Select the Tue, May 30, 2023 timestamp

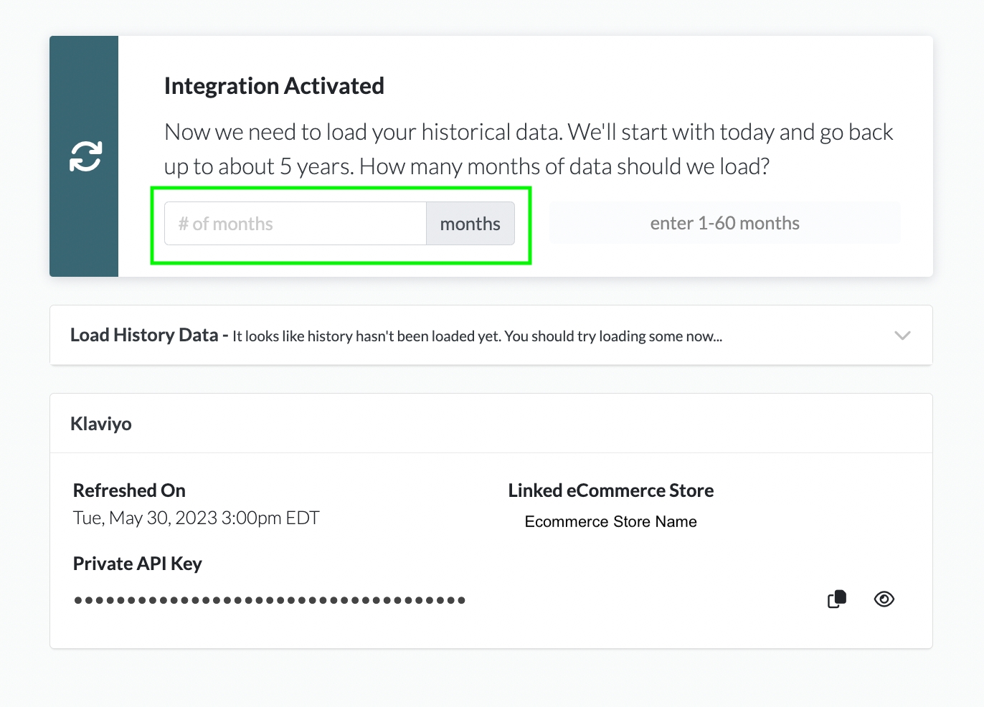(196, 518)
